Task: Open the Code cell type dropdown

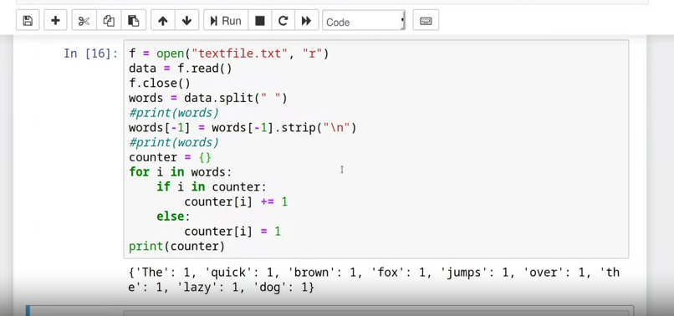Action: tap(364, 21)
